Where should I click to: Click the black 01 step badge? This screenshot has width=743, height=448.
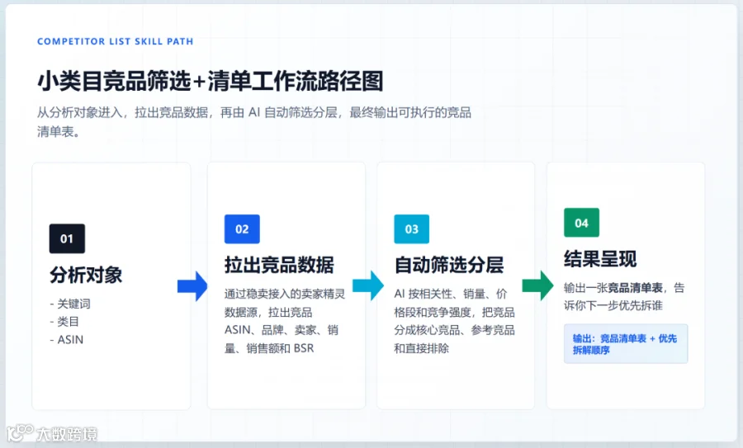pyautogui.click(x=67, y=238)
